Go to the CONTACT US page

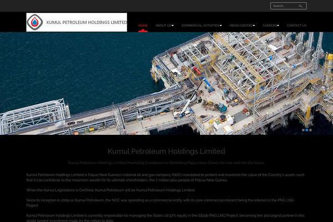click(297, 26)
